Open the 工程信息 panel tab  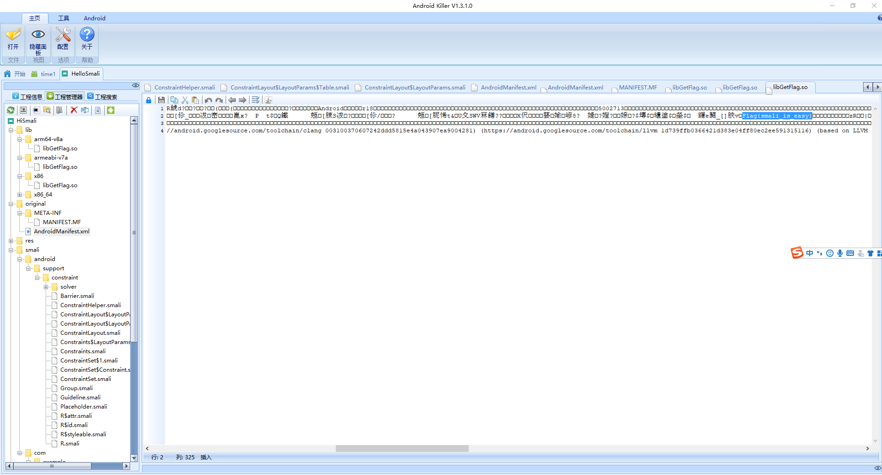point(27,96)
